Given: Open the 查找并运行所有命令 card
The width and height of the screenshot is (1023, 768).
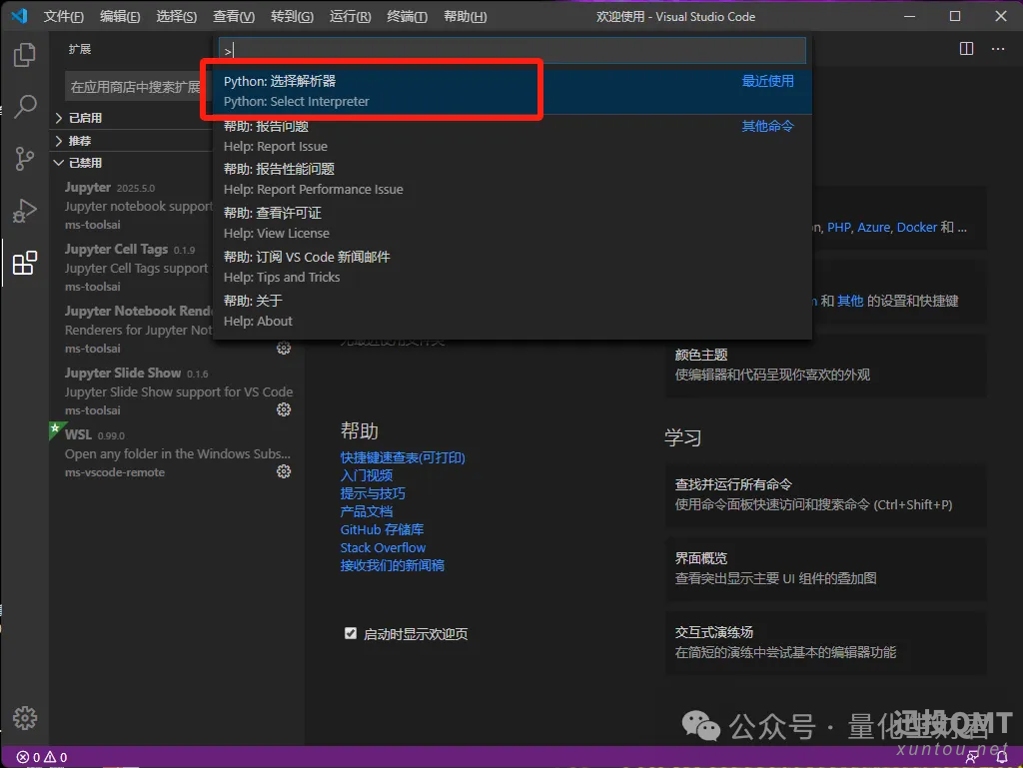Looking at the screenshot, I should point(825,494).
